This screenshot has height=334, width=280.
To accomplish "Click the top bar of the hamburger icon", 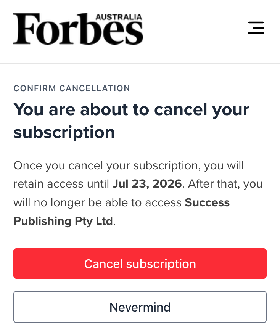I will pos(256,22).
